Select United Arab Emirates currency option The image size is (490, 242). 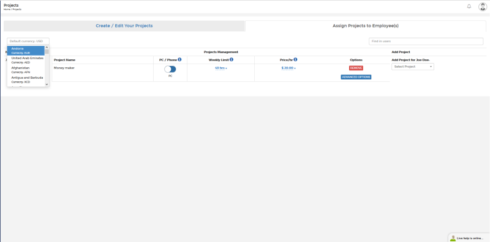pyautogui.click(x=26, y=60)
